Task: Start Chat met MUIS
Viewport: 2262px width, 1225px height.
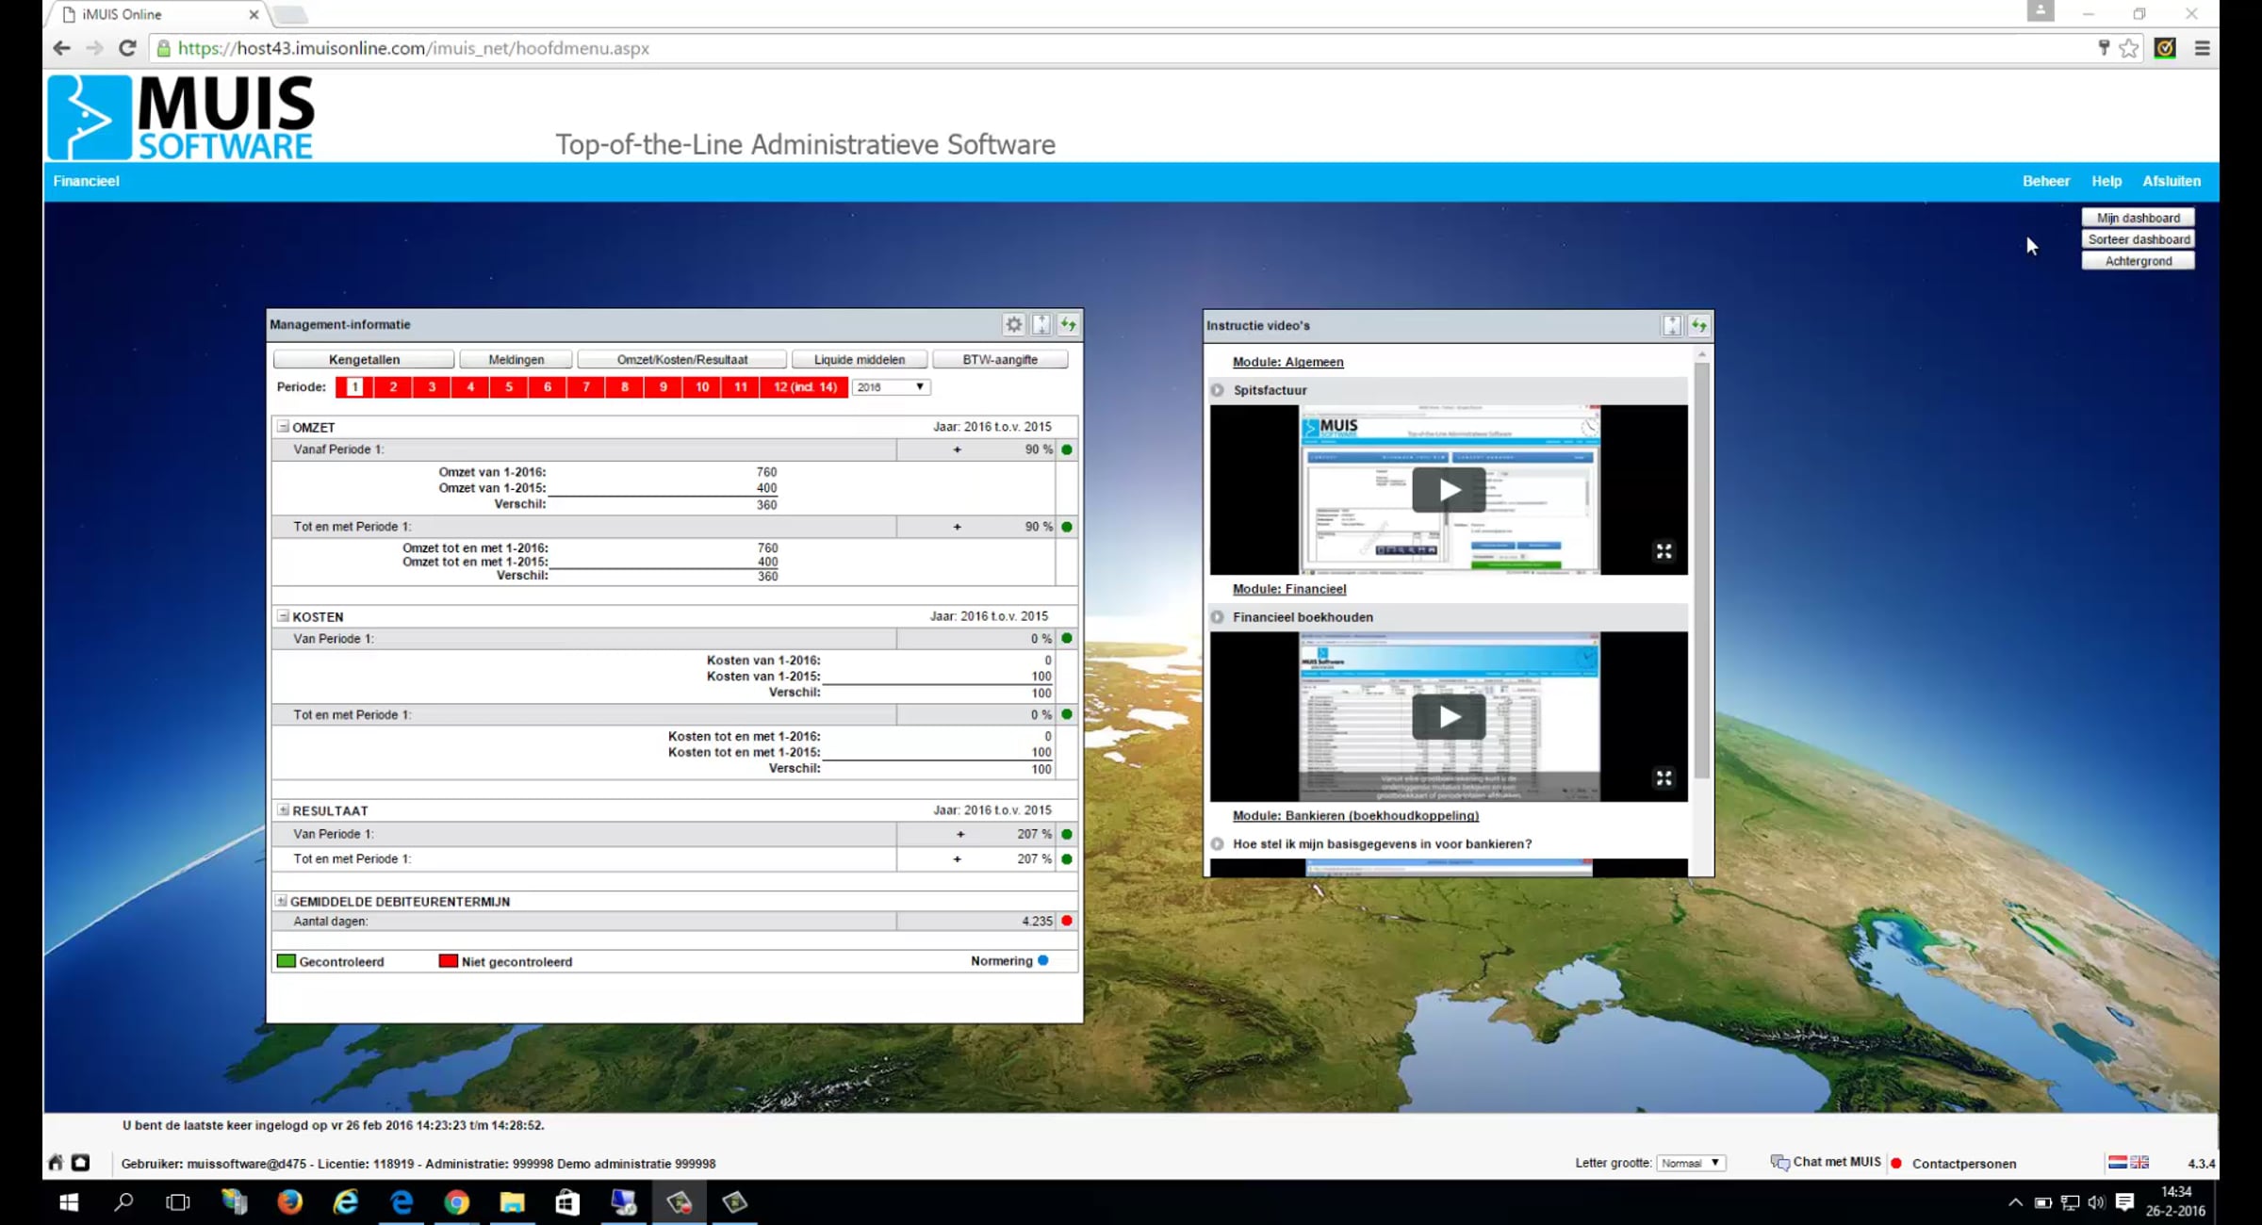Action: [x=1827, y=1163]
